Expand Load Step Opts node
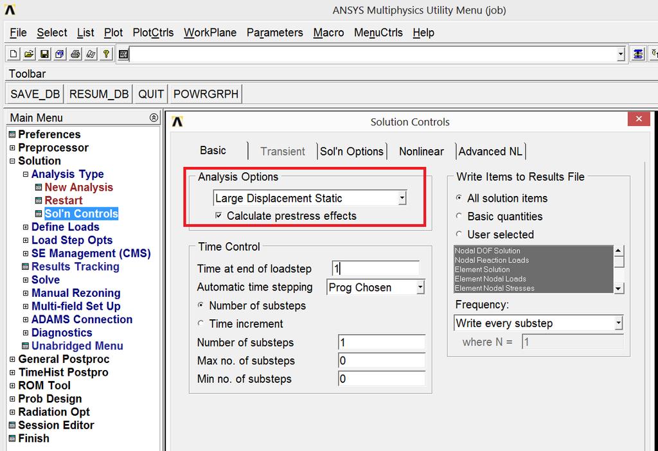658x451 pixels. pos(26,240)
